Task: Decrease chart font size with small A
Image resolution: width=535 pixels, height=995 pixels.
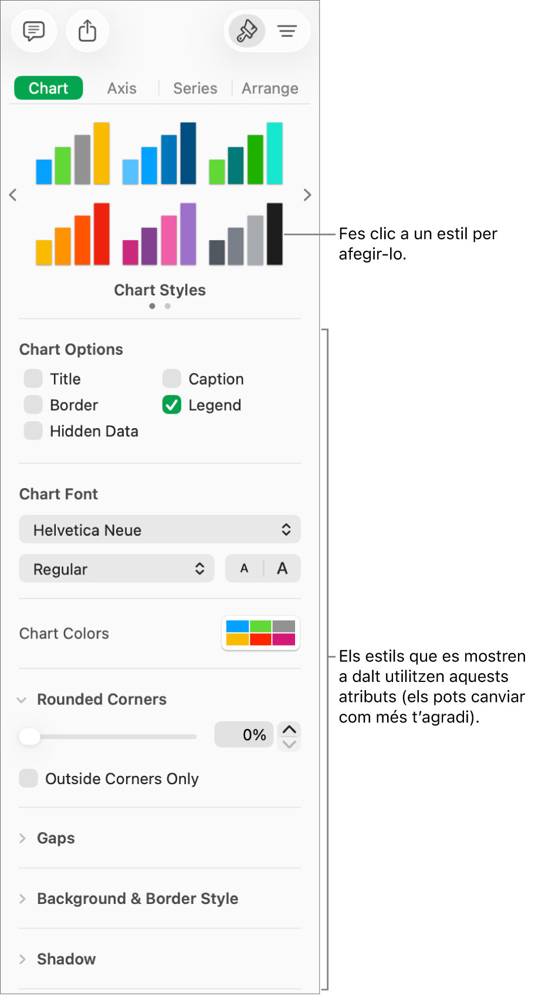Action: (x=245, y=569)
